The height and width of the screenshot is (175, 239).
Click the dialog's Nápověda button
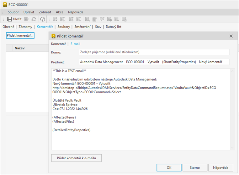(220, 167)
